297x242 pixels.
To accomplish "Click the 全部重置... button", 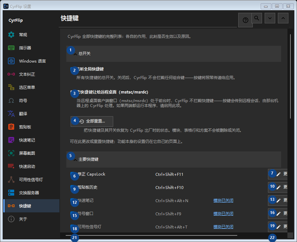I will (x=92, y=121).
